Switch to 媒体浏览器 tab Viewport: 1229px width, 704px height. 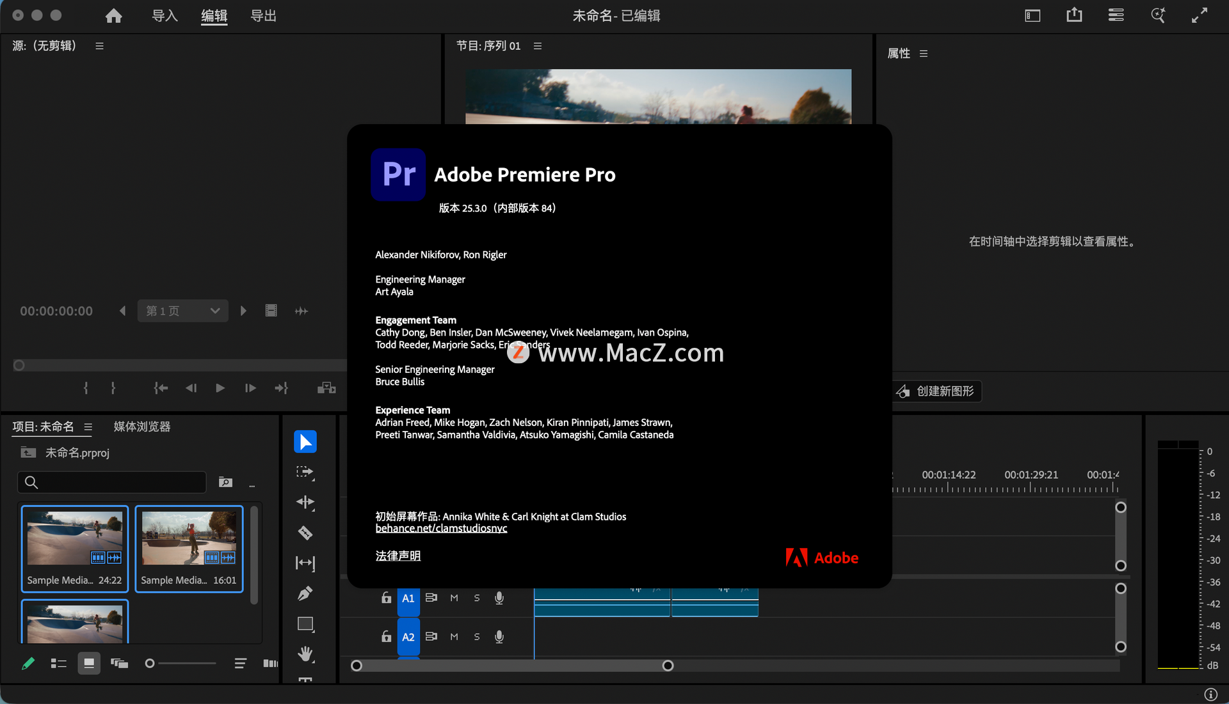[x=142, y=426]
